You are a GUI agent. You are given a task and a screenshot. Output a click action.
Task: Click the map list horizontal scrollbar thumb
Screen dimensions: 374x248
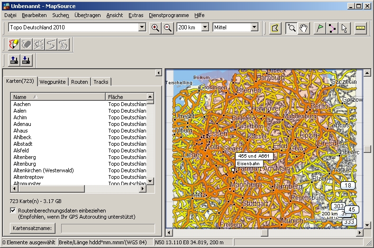click(x=51, y=189)
